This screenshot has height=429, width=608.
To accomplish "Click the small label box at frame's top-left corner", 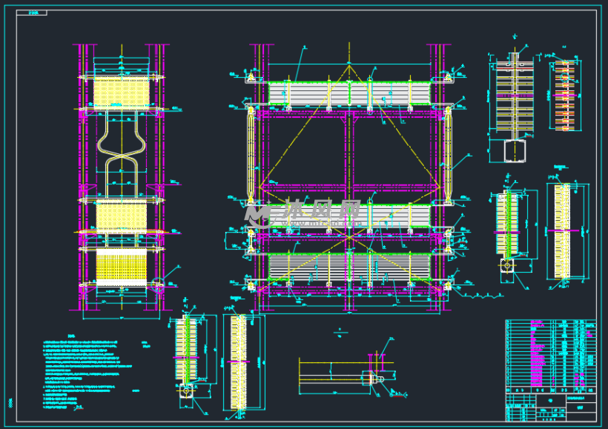I will click(32, 13).
